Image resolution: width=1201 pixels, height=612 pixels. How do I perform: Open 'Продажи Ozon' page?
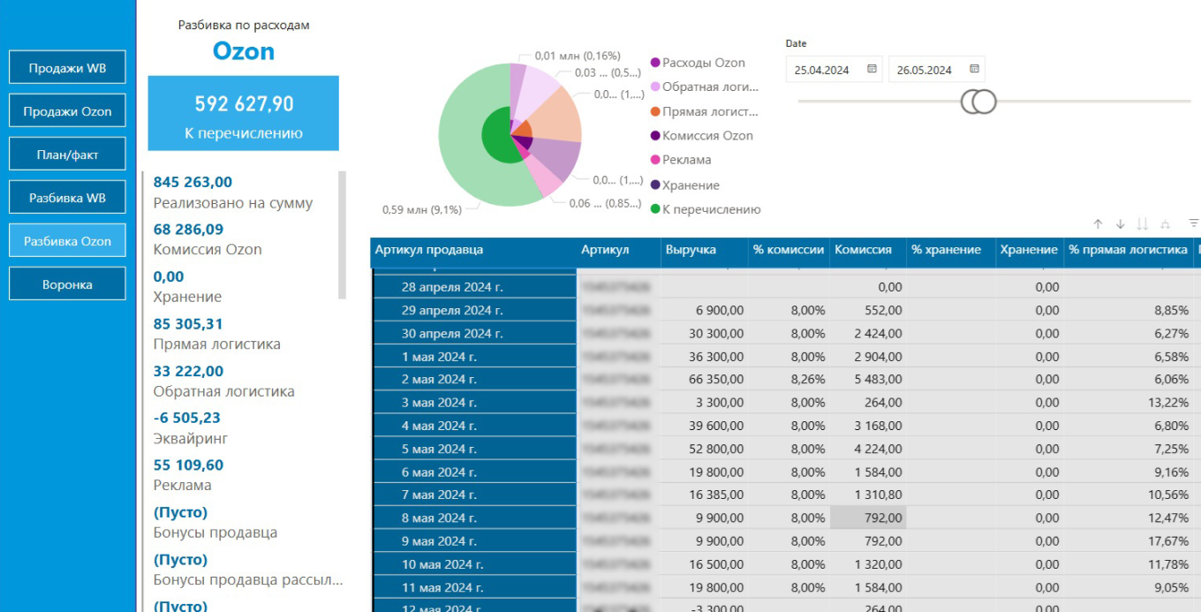67,111
